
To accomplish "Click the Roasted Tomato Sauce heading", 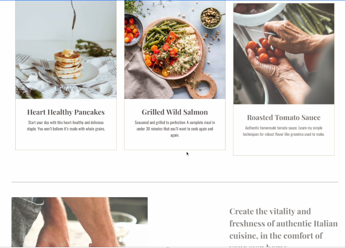I will click(284, 117).
